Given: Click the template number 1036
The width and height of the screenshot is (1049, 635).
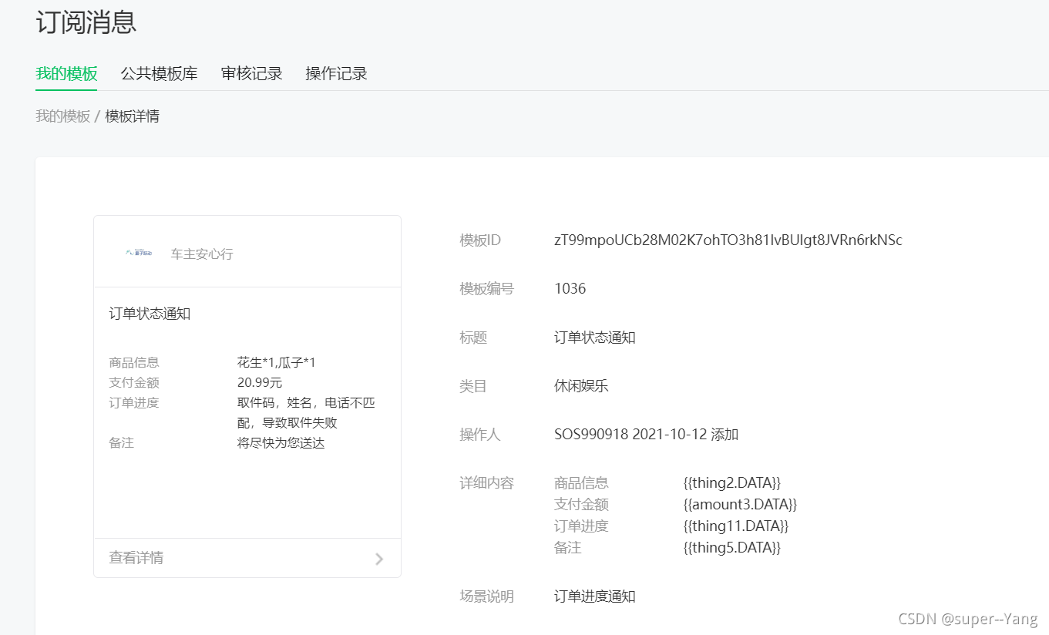Looking at the screenshot, I should click(570, 289).
